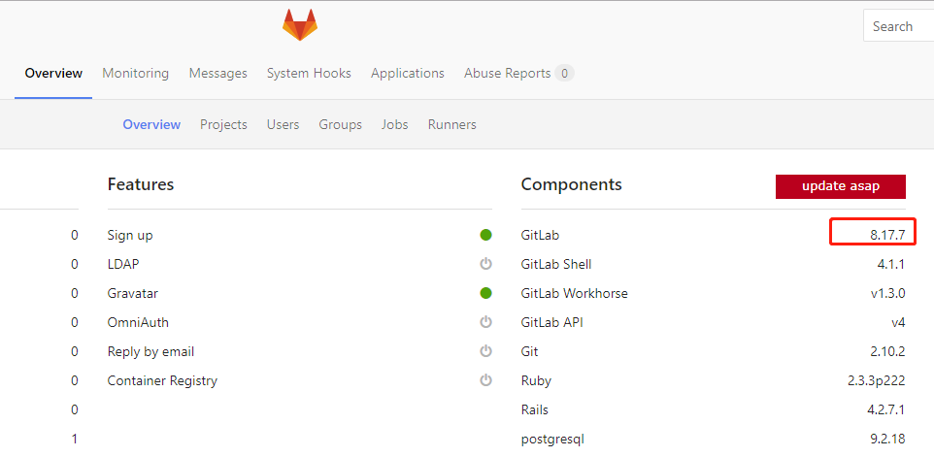934x457 pixels.
Task: Open the Groups sub-navigation link
Action: tap(340, 124)
